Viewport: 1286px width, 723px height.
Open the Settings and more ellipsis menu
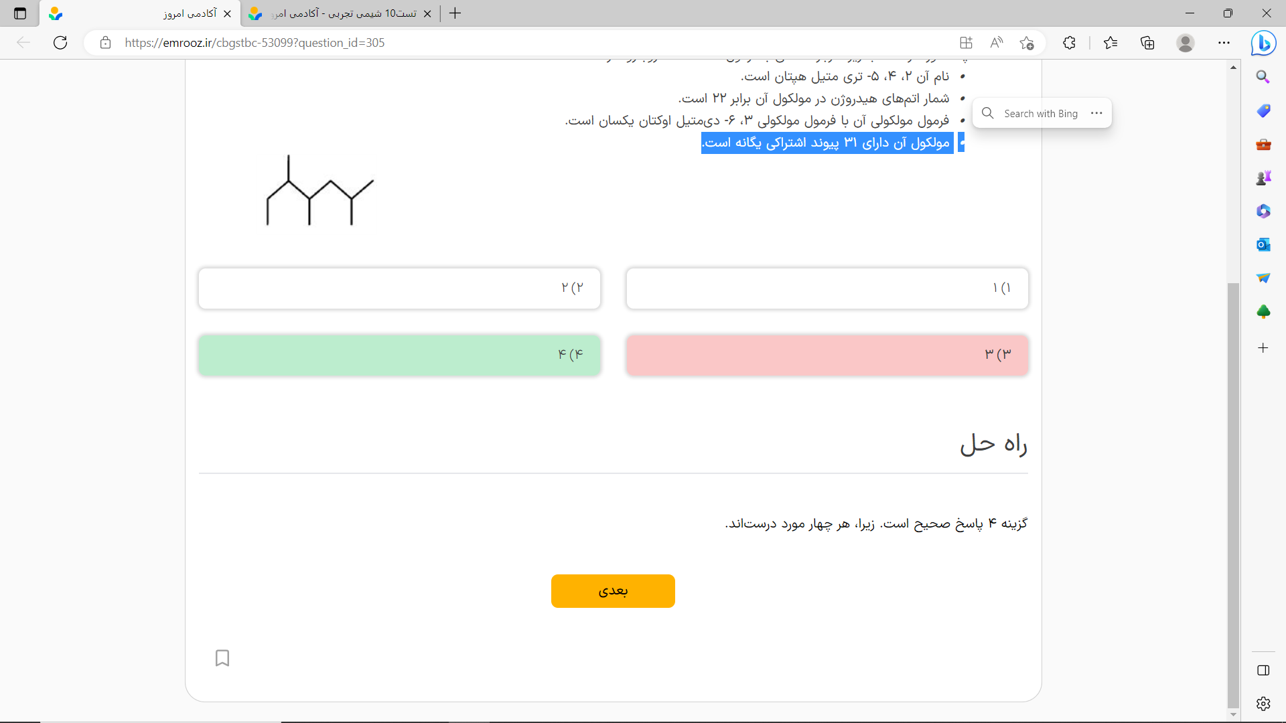(x=1224, y=43)
